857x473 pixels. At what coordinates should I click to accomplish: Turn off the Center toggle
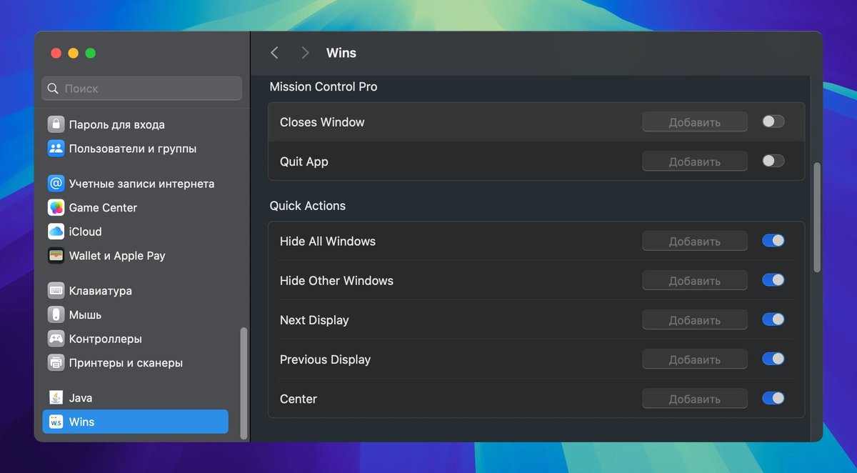click(x=773, y=399)
